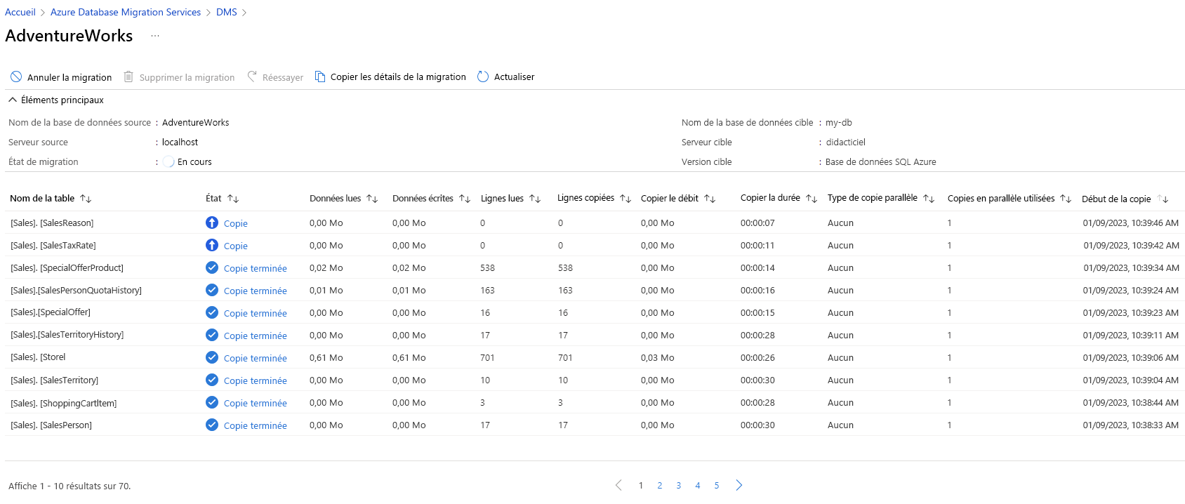Click the Réessayer retry arrow icon
This screenshot has height=504, width=1185.
tap(252, 77)
